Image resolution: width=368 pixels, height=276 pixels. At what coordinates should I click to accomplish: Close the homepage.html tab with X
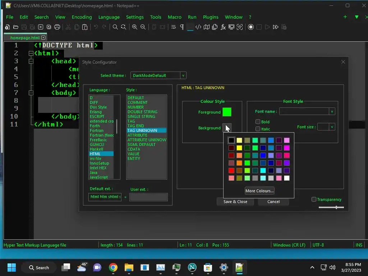[x=43, y=37]
